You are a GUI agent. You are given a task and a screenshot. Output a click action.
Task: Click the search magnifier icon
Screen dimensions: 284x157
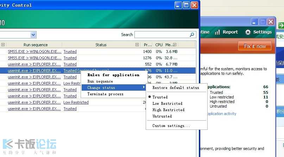tap(192, 35)
